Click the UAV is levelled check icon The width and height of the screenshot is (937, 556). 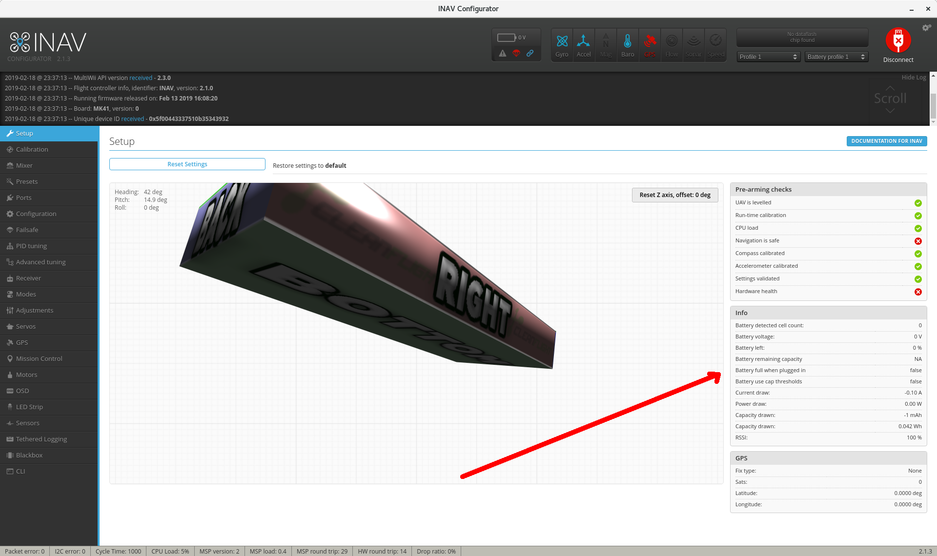918,203
